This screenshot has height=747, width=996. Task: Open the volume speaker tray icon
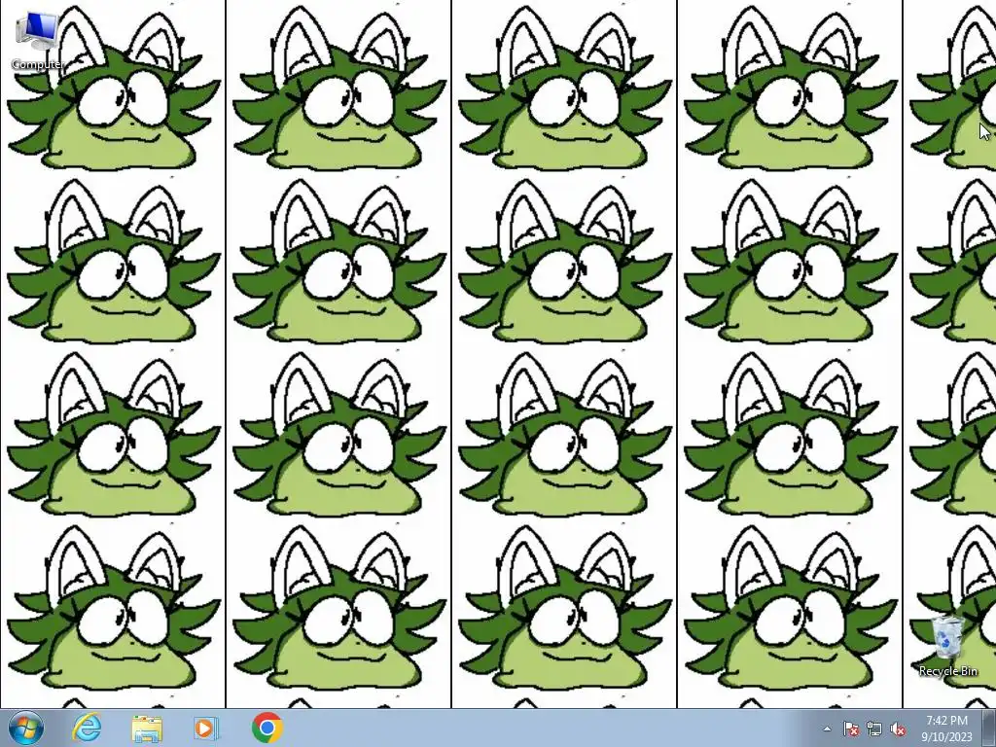pos(898,729)
